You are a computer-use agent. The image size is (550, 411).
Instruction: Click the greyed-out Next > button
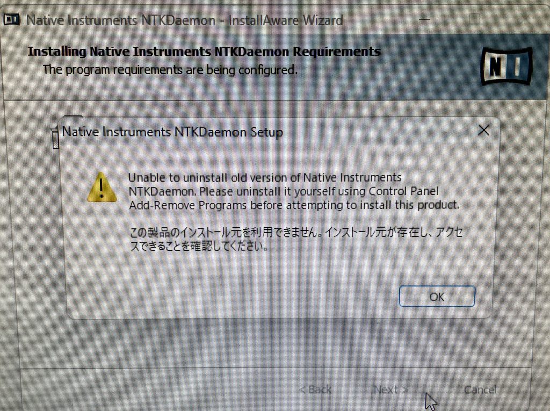tap(391, 389)
